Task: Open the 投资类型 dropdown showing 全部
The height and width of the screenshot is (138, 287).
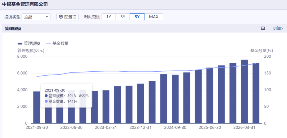Action: 36,17
